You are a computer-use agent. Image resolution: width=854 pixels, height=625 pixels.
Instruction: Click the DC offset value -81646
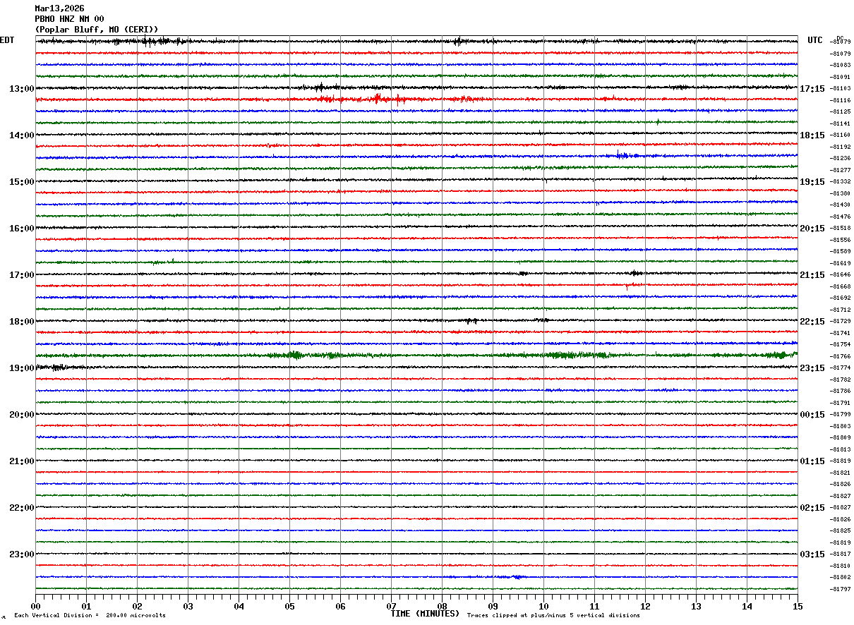[x=841, y=275]
